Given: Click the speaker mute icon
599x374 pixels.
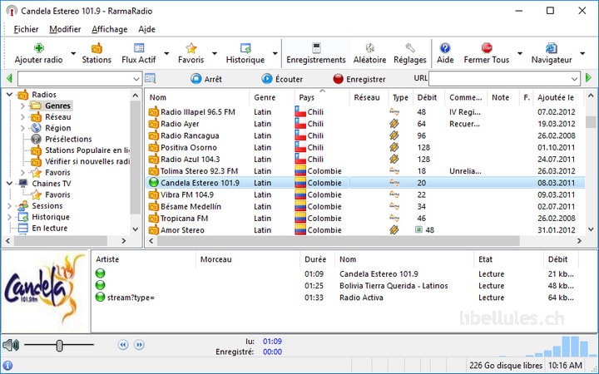Looking at the screenshot, I should coord(11,345).
